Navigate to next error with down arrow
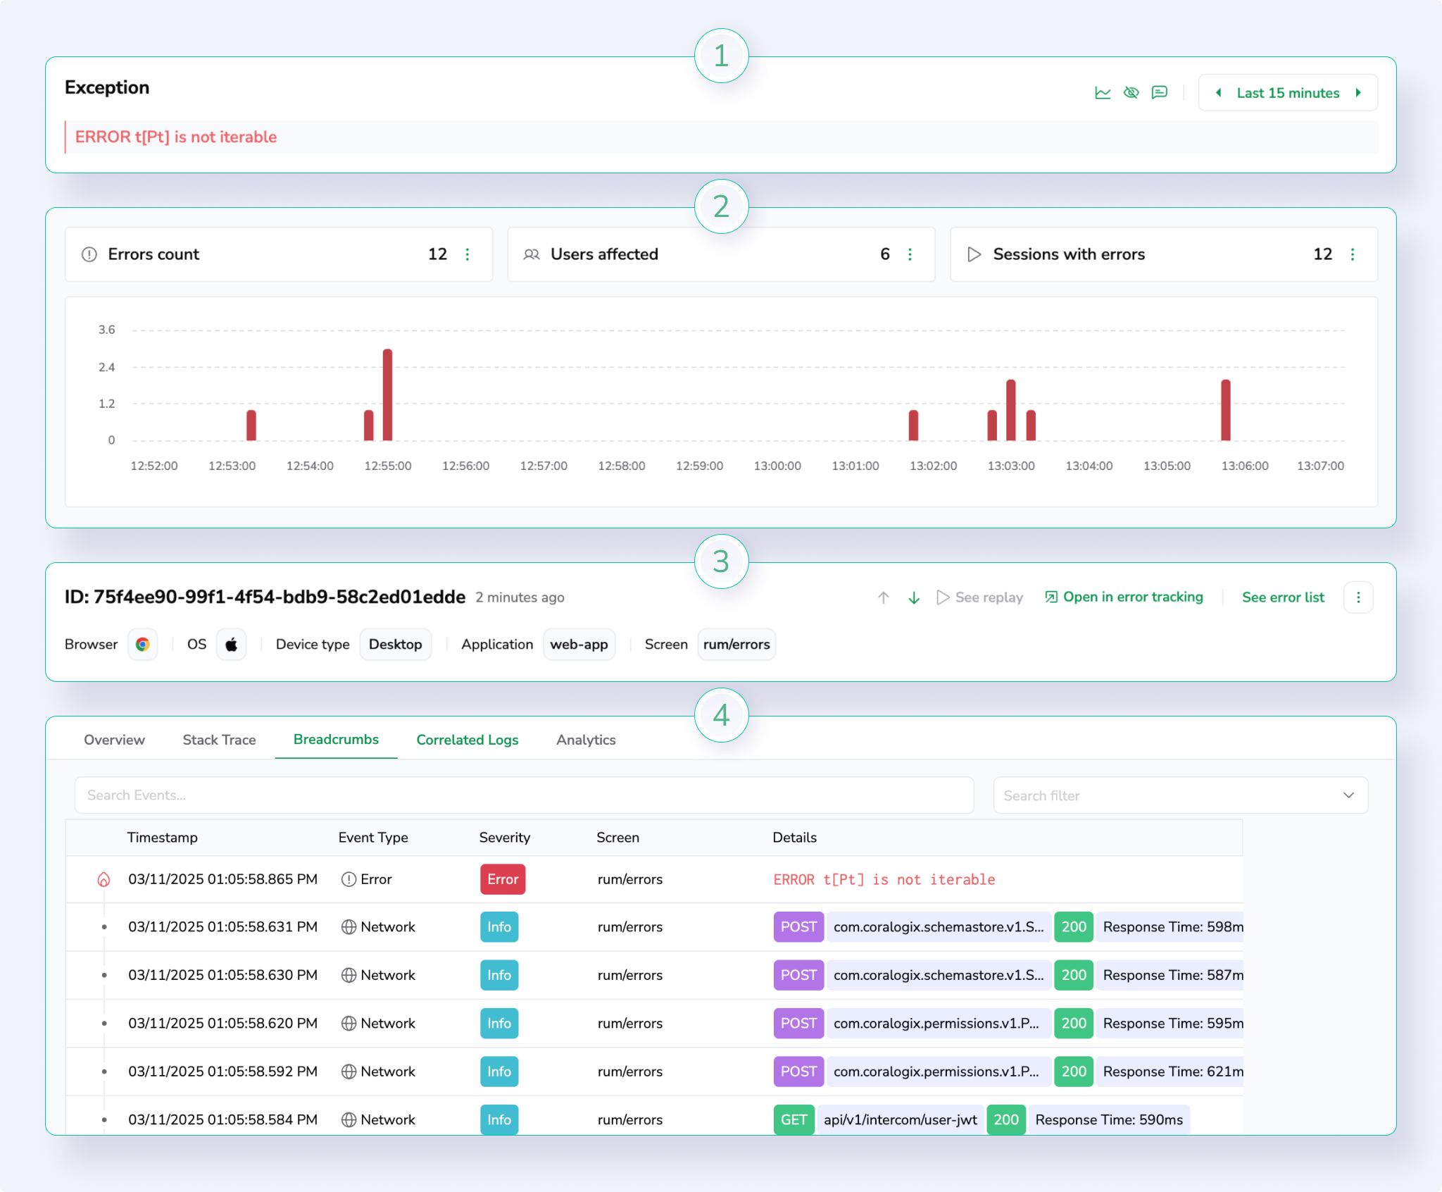 pos(914,597)
